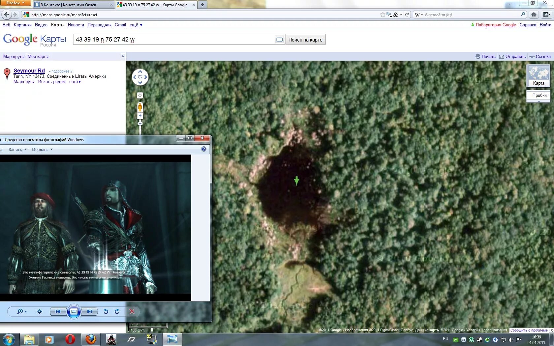
Task: Rotate photo clockwise
Action: [117, 311]
